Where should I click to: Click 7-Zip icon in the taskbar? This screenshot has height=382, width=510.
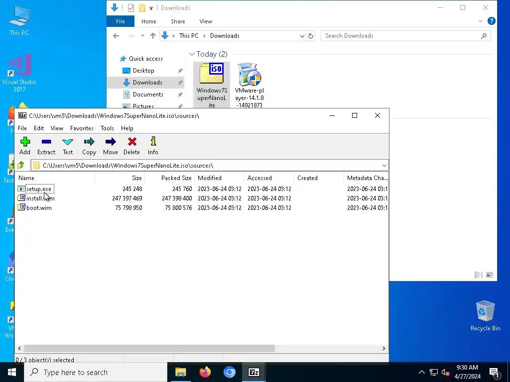pyautogui.click(x=254, y=372)
